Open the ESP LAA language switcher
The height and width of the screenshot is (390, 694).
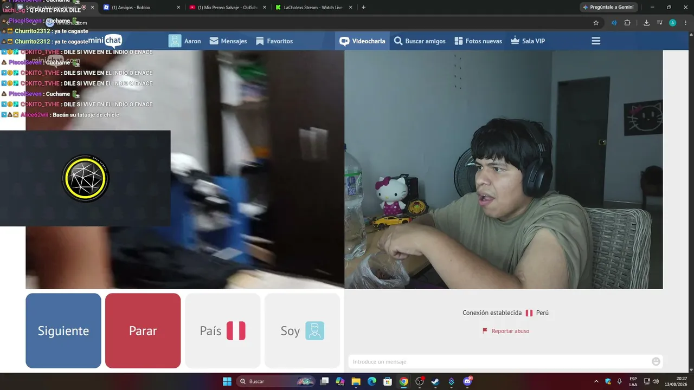[633, 381]
